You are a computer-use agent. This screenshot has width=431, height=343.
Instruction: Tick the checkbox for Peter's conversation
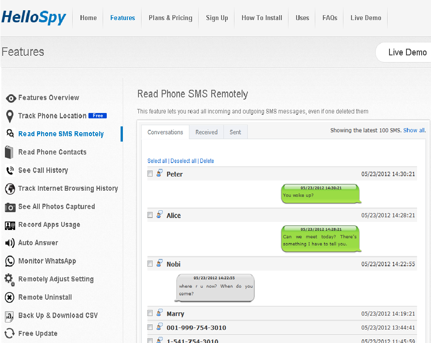[150, 174]
